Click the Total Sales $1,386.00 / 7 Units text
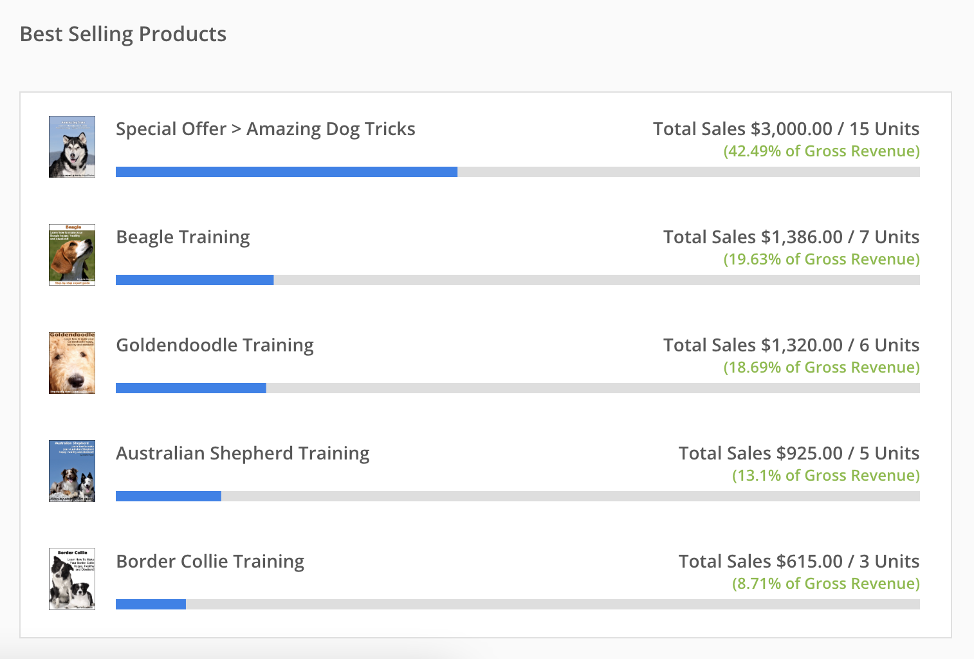 (791, 237)
